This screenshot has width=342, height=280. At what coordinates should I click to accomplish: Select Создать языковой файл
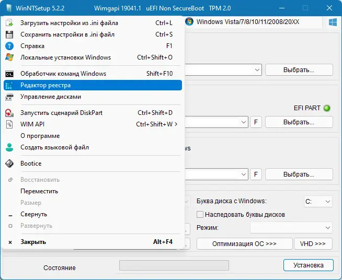pos(93,147)
